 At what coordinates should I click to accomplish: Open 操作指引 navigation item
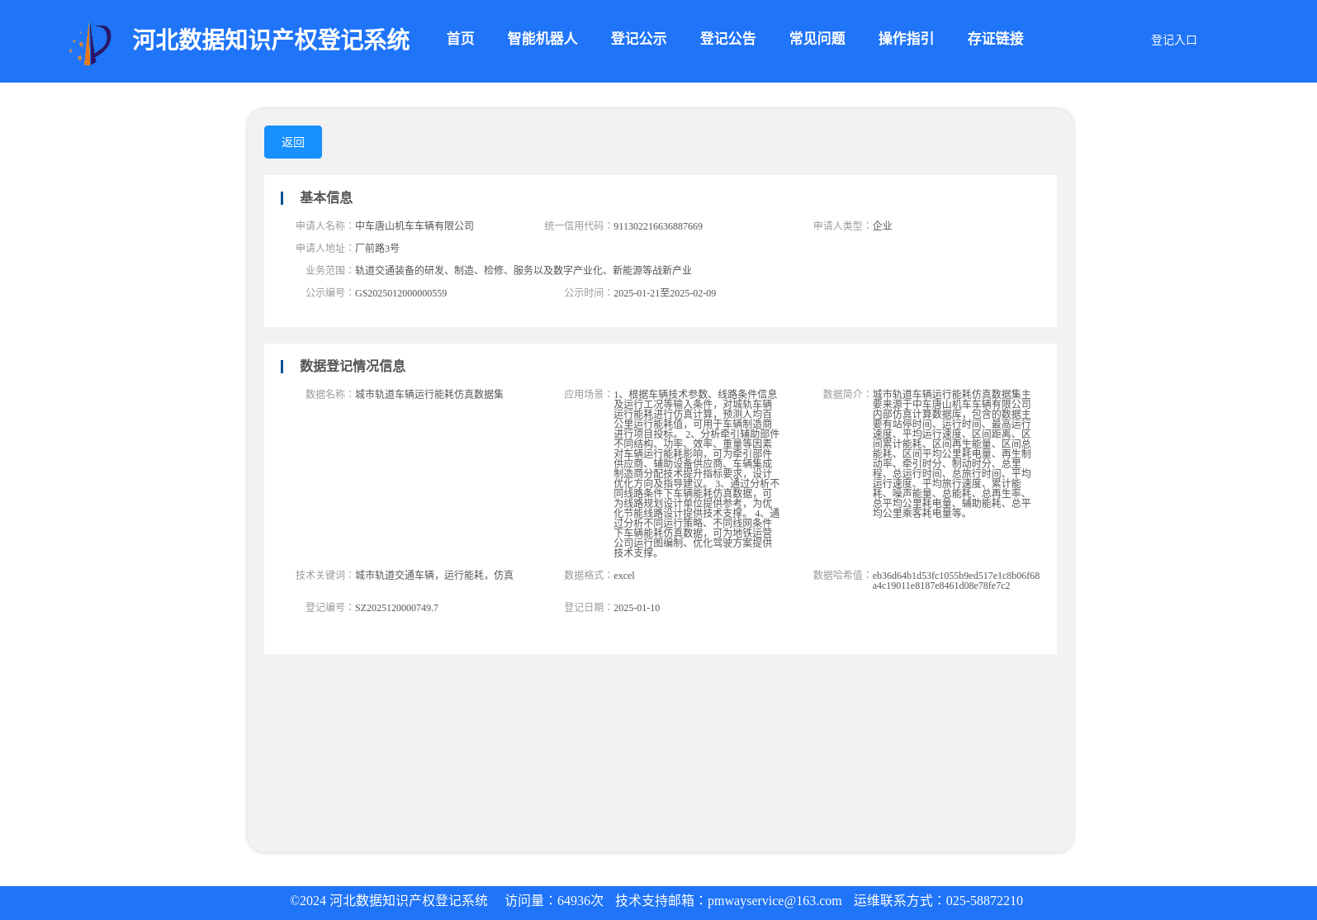[x=906, y=39]
